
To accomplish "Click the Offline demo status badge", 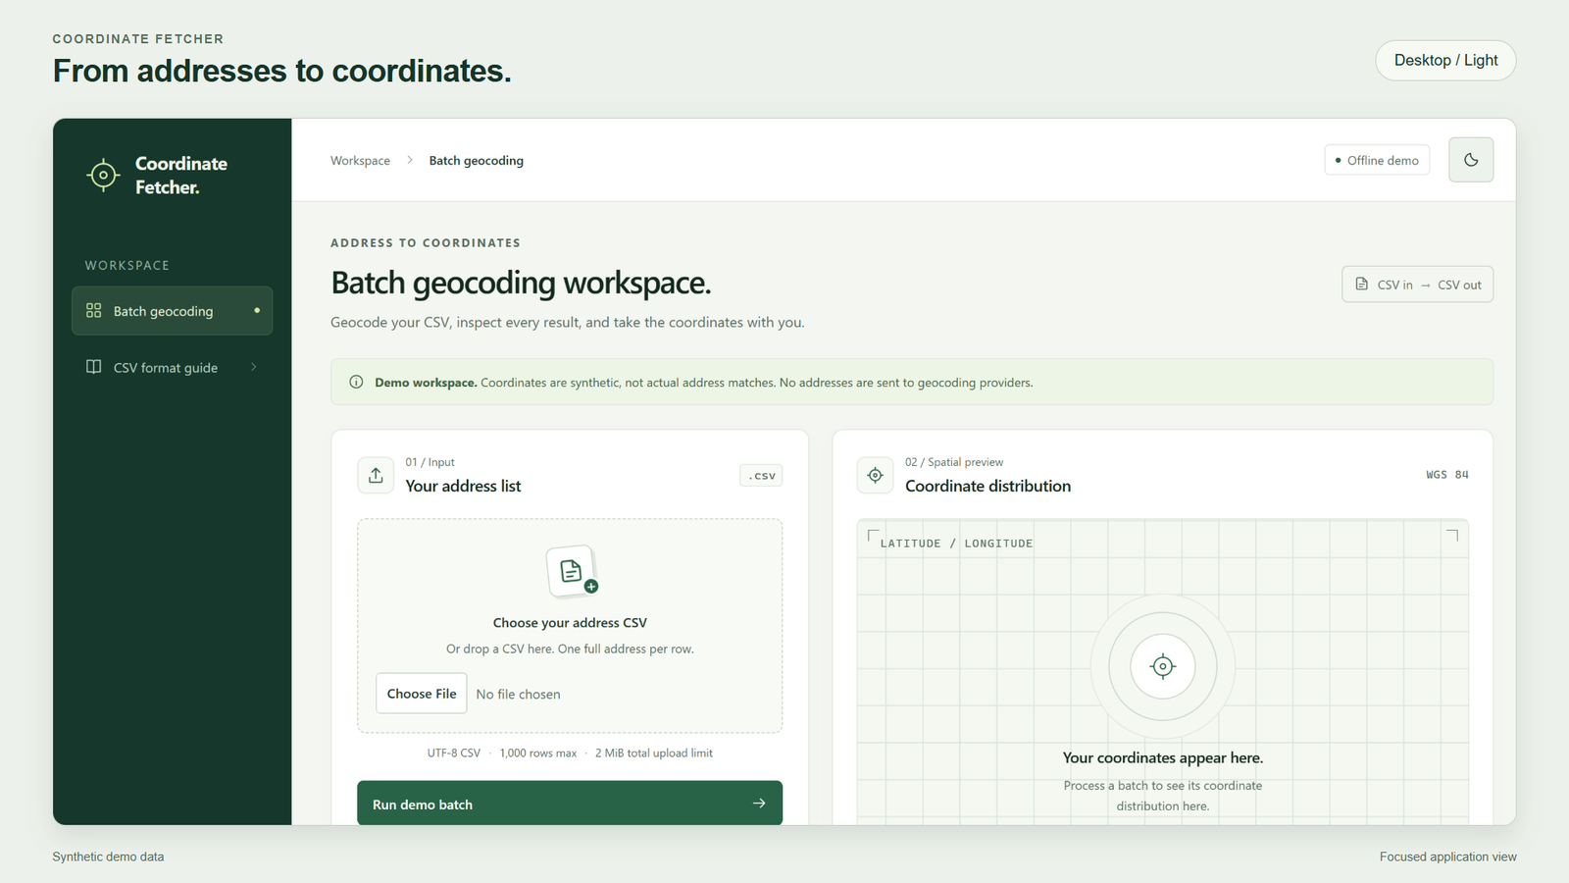I will coord(1377,160).
